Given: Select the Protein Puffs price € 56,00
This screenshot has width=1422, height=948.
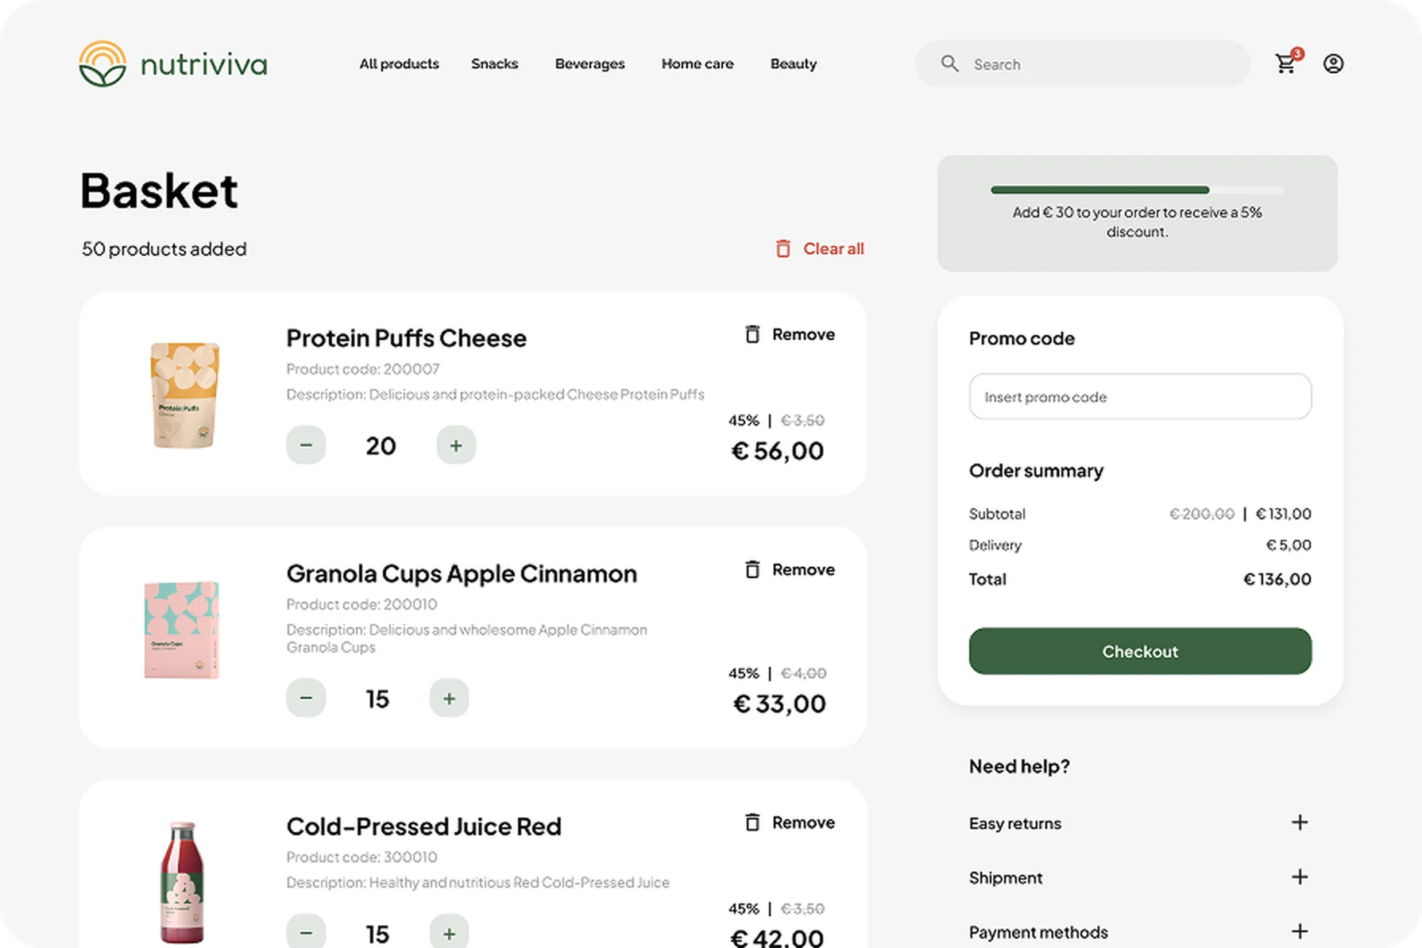Looking at the screenshot, I should 778,451.
